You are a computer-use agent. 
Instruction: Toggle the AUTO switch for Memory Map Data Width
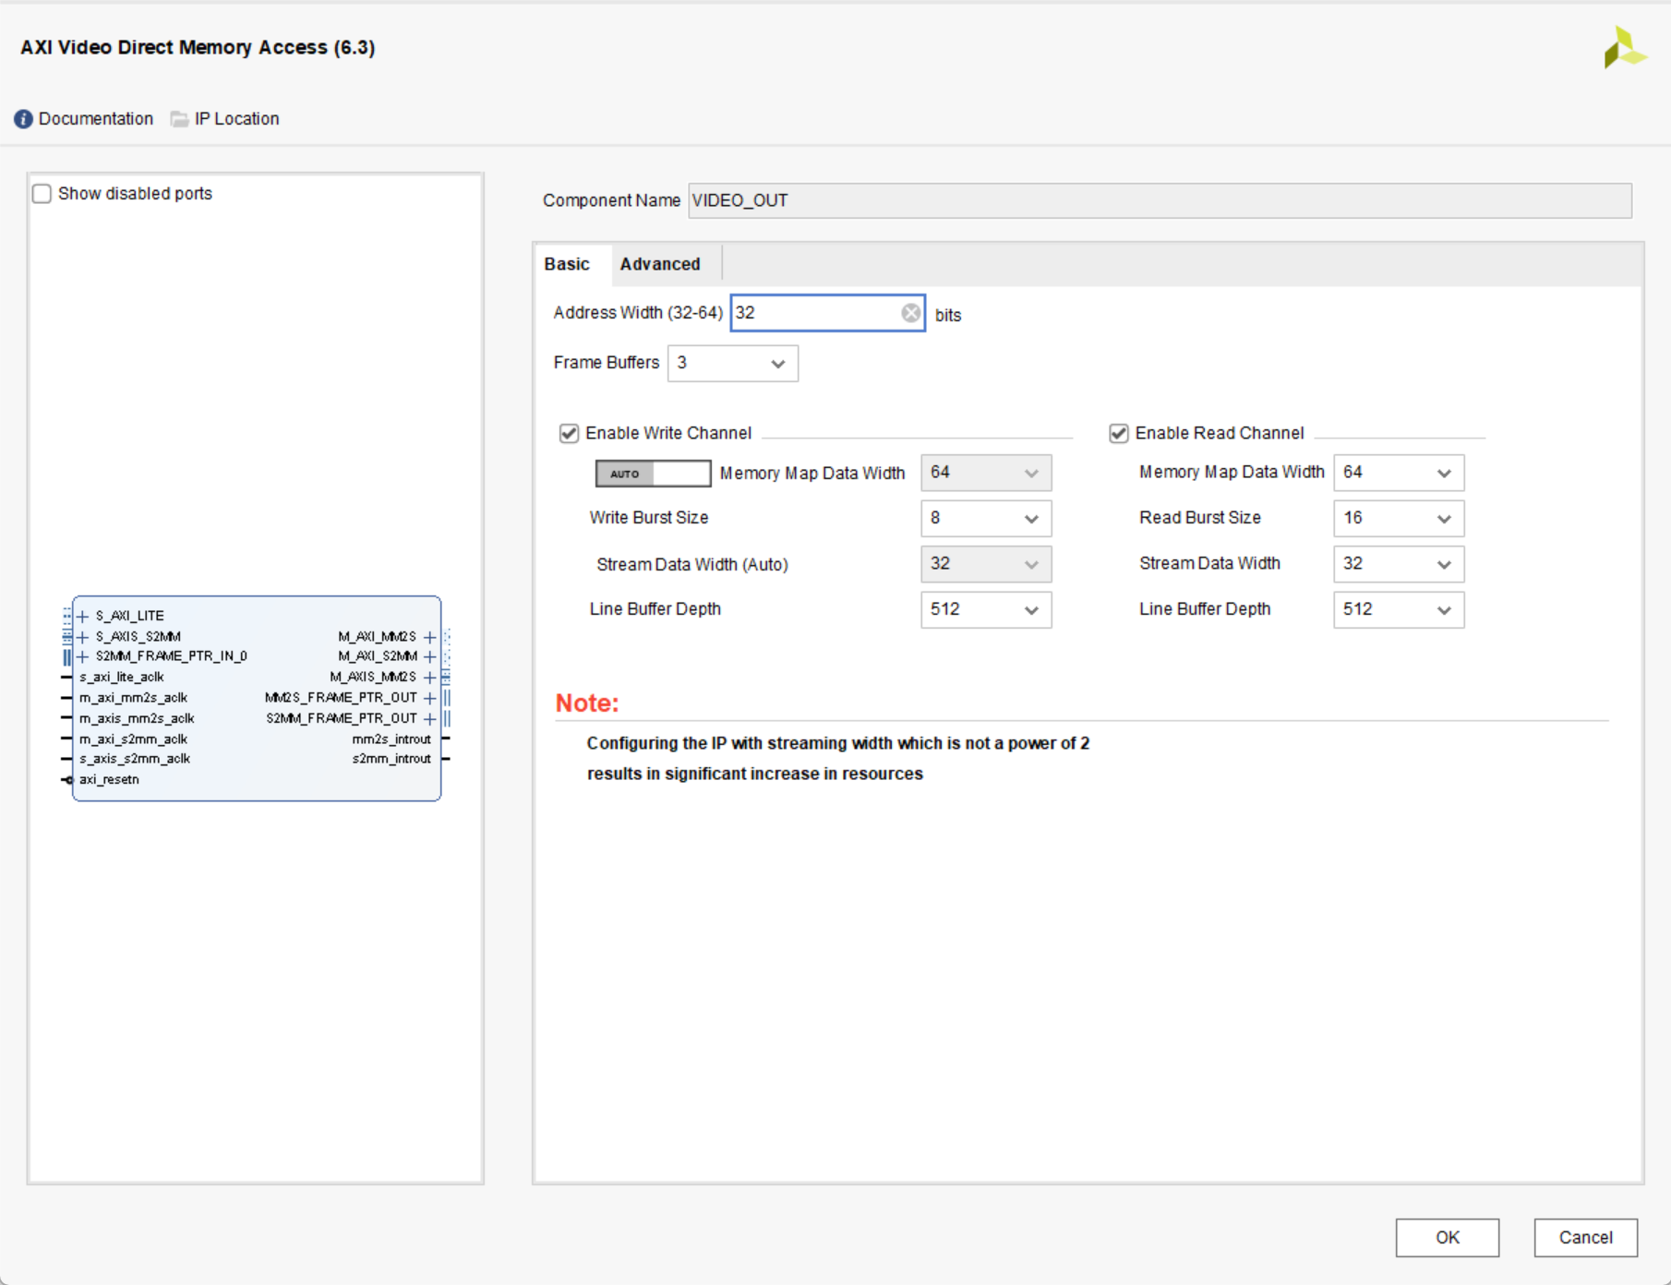point(653,474)
